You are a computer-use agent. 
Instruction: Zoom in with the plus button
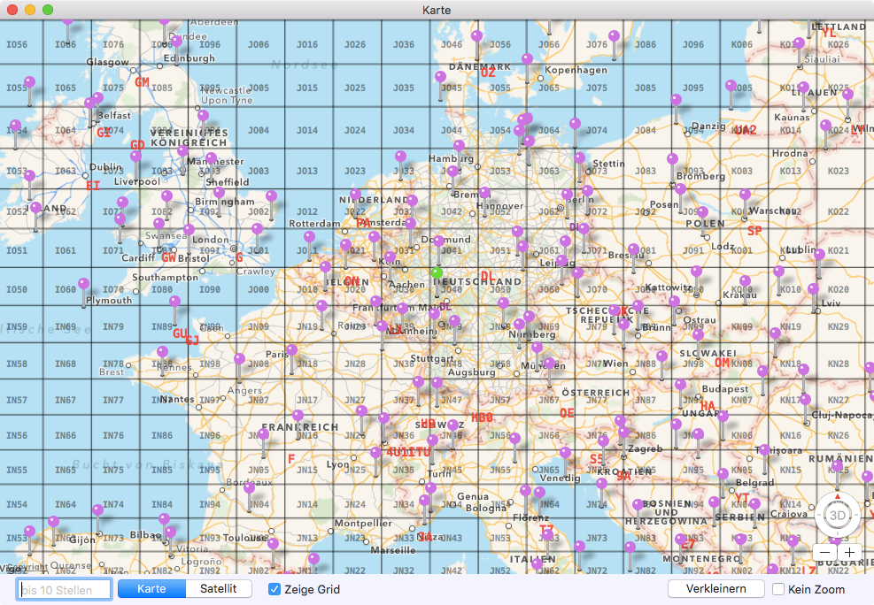[849, 552]
